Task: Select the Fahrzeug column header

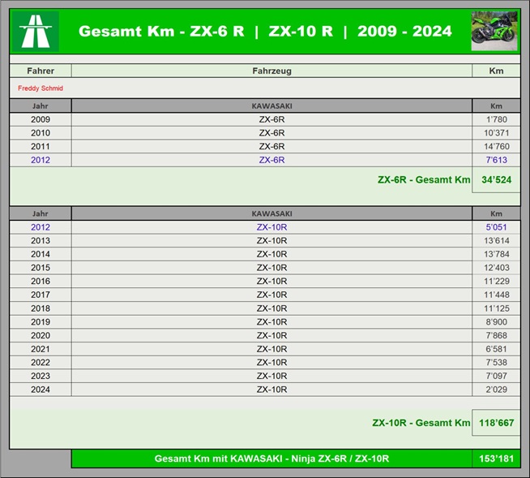Action: (x=271, y=71)
